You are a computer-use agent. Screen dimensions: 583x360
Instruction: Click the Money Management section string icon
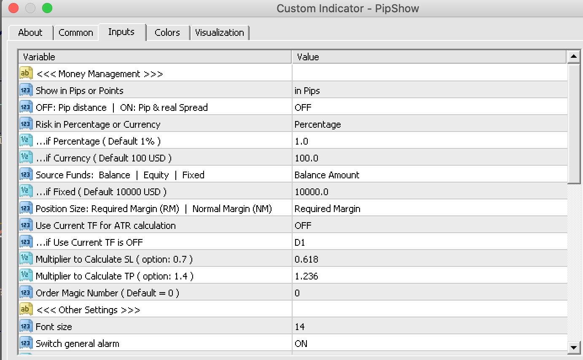26,74
